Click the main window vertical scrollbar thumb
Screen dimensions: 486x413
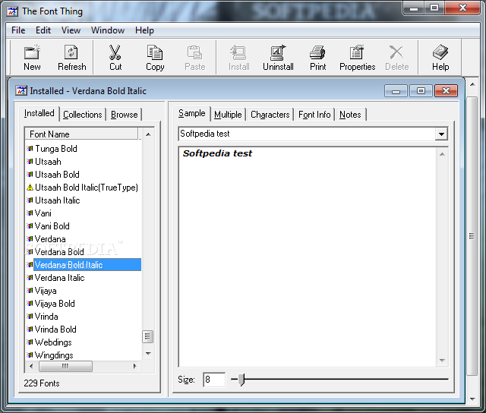tap(472, 236)
